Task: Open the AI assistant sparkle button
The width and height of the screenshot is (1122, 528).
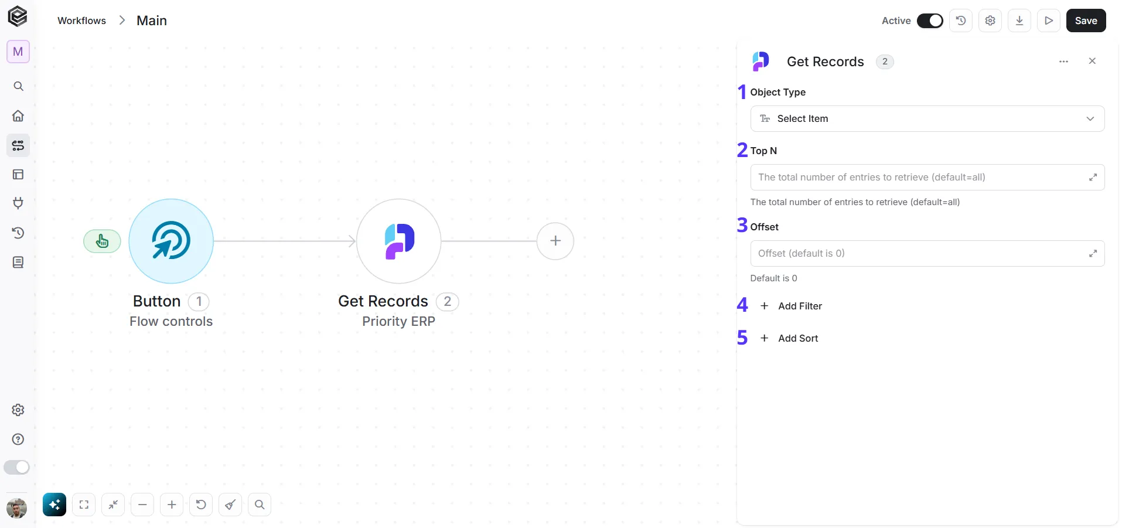Action: pos(54,505)
